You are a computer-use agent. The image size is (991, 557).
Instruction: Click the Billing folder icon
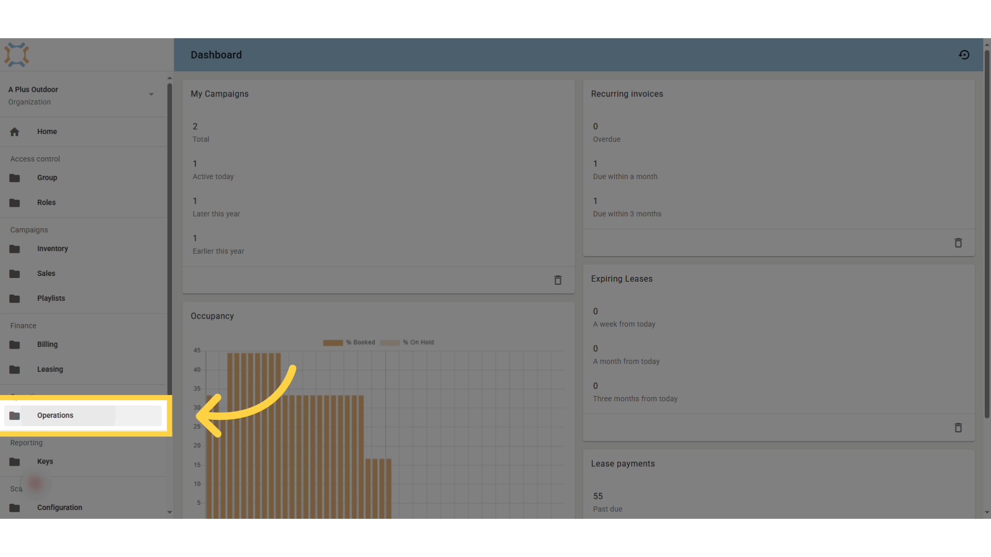pos(14,345)
